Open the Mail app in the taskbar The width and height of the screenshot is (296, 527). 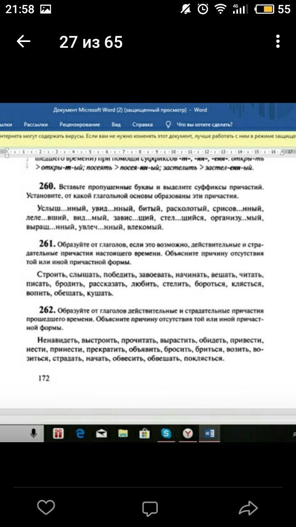point(101,433)
